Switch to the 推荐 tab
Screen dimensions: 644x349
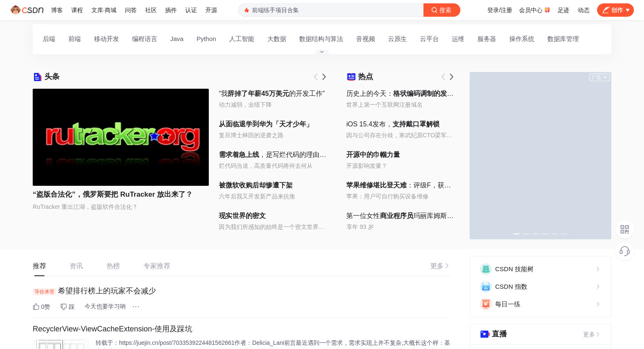point(39,266)
